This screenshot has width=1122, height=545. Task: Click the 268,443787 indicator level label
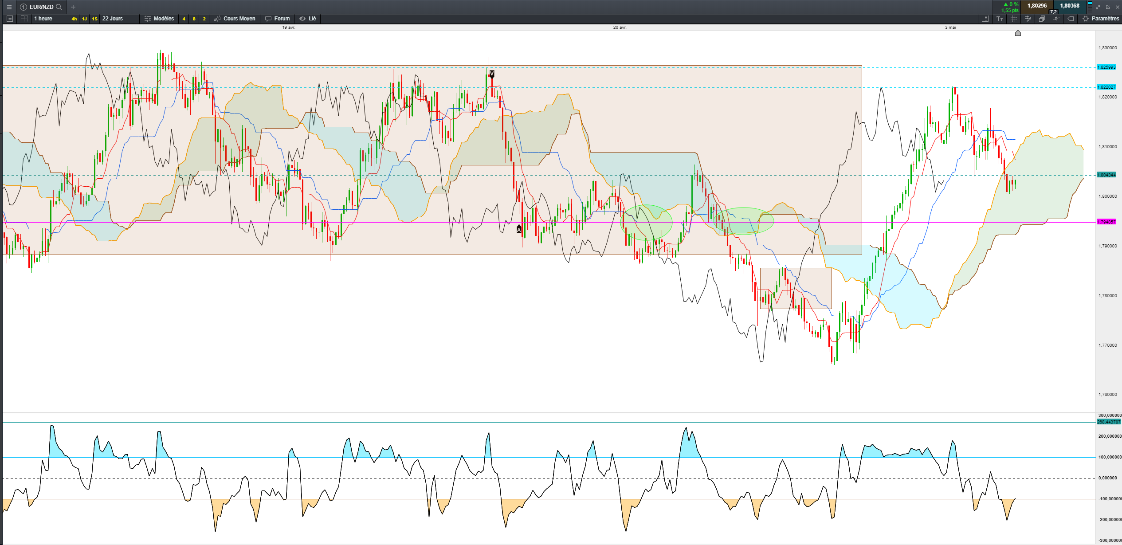(x=1109, y=422)
